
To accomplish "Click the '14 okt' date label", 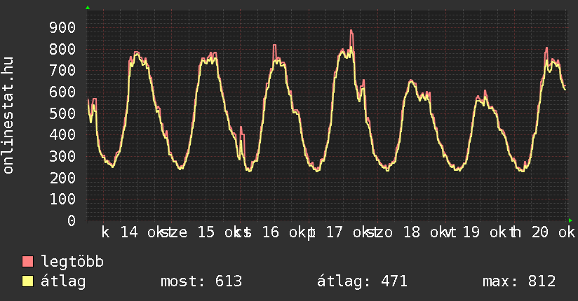I will pos(142,232).
